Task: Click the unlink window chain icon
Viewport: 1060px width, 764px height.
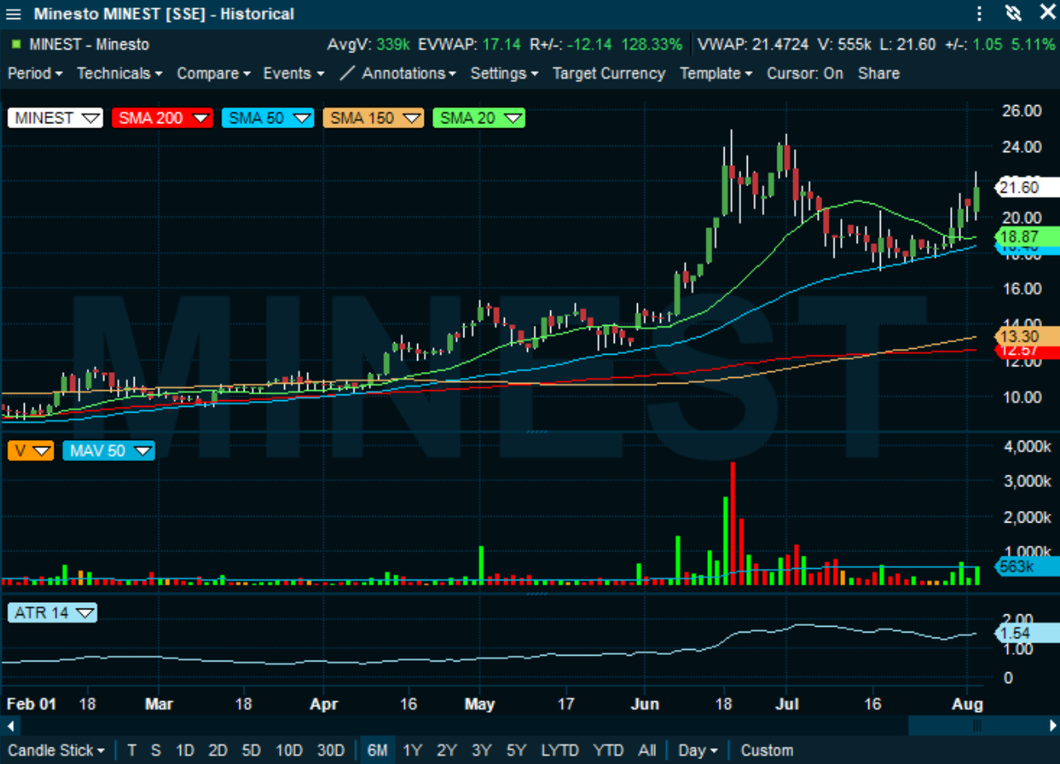Action: [1012, 14]
